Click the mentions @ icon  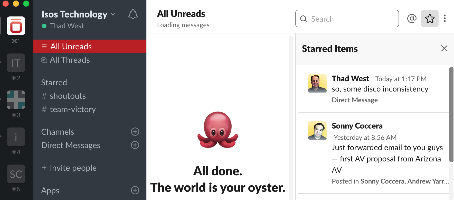pyautogui.click(x=412, y=19)
